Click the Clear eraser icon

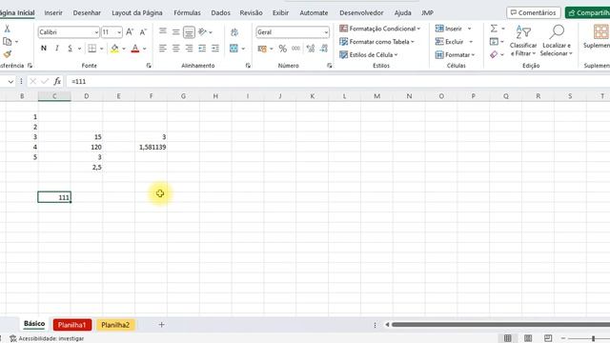click(x=494, y=54)
